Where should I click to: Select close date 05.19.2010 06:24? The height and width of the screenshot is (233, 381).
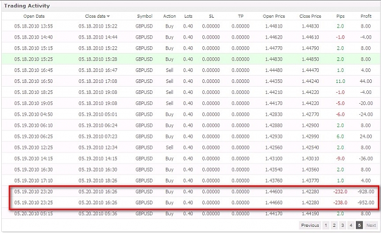click(x=98, y=125)
